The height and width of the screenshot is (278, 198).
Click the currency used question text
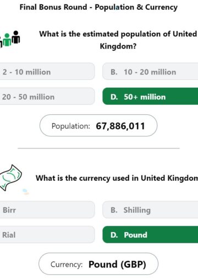tap(117, 178)
